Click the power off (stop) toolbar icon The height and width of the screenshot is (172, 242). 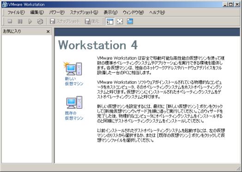tap(10, 21)
